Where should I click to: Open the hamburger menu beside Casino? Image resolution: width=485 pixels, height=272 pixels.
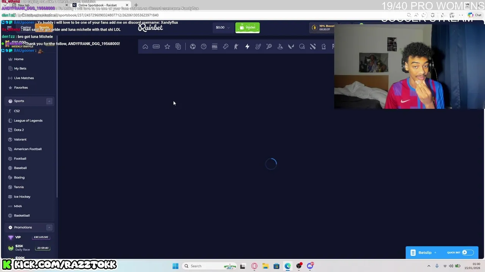click(x=9, y=28)
